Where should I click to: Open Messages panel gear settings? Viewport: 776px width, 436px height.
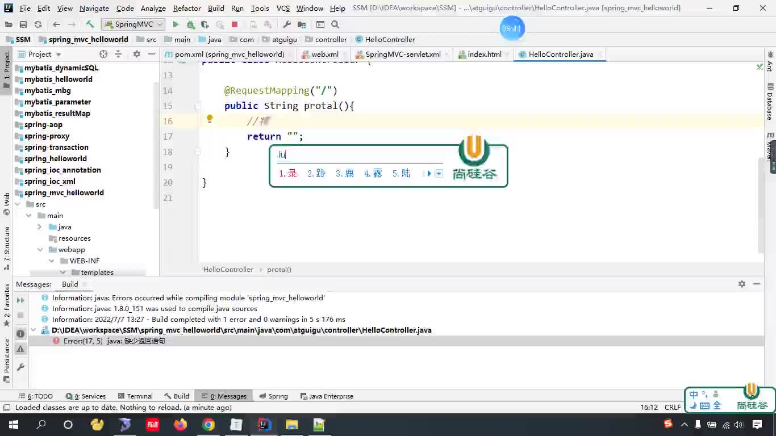coord(742,284)
